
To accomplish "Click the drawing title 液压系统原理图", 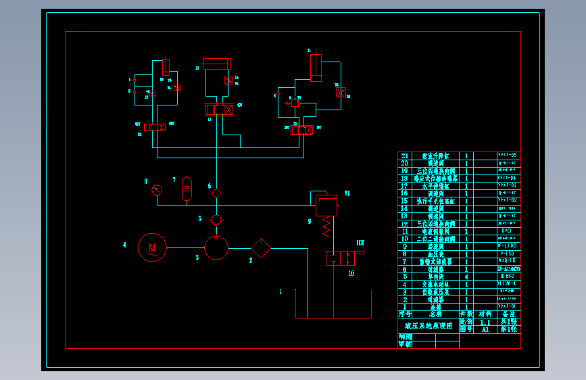I will (x=429, y=326).
